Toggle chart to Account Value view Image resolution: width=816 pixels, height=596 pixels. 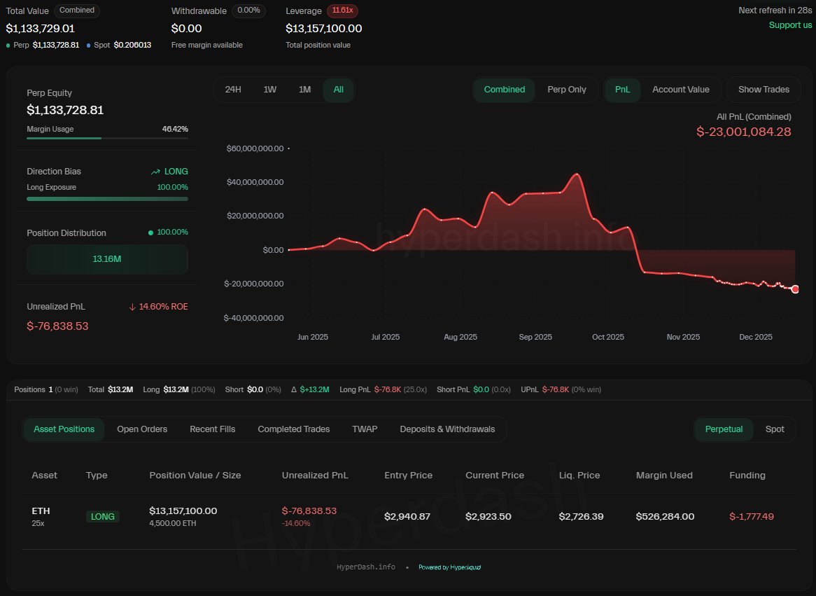click(680, 90)
